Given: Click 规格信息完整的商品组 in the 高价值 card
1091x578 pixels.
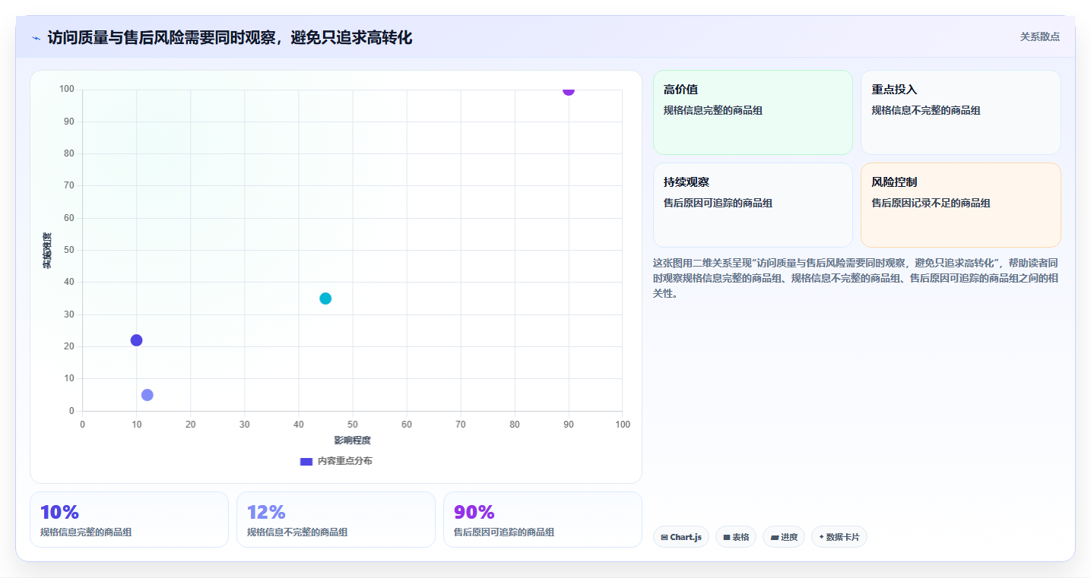Looking at the screenshot, I should coord(713,110).
